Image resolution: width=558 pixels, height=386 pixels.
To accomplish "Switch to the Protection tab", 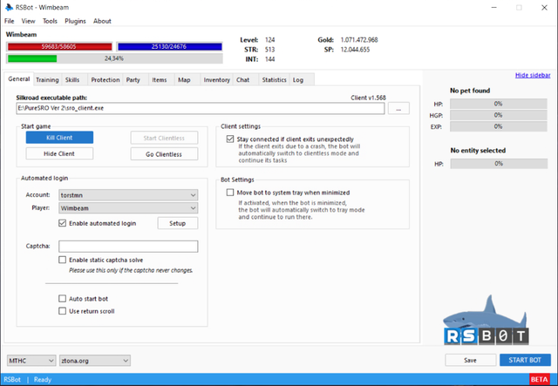I will point(105,79).
